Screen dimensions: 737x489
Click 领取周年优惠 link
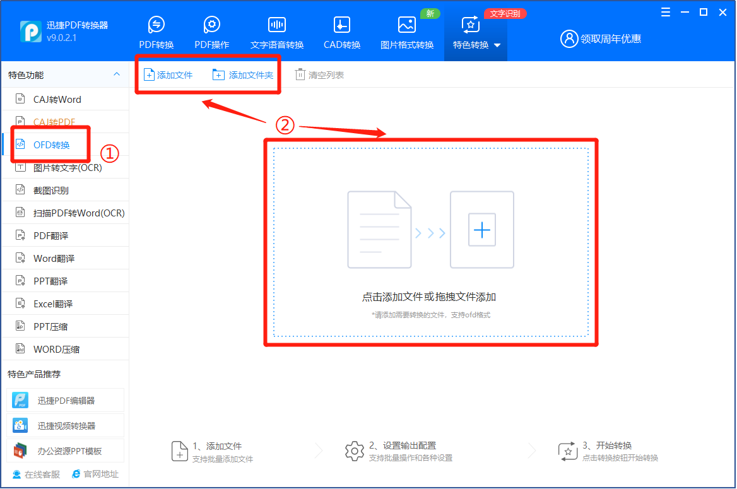click(611, 38)
